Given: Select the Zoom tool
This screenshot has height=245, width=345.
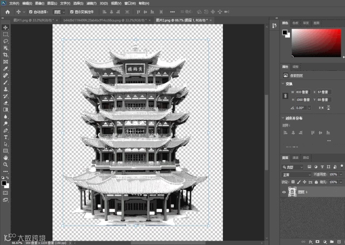Looking at the screenshot, I should tap(5, 164).
